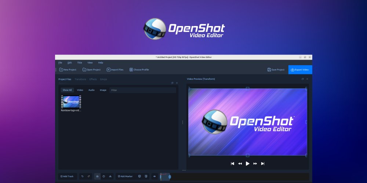
Task: Filter project files by Audio
Action: click(91, 90)
